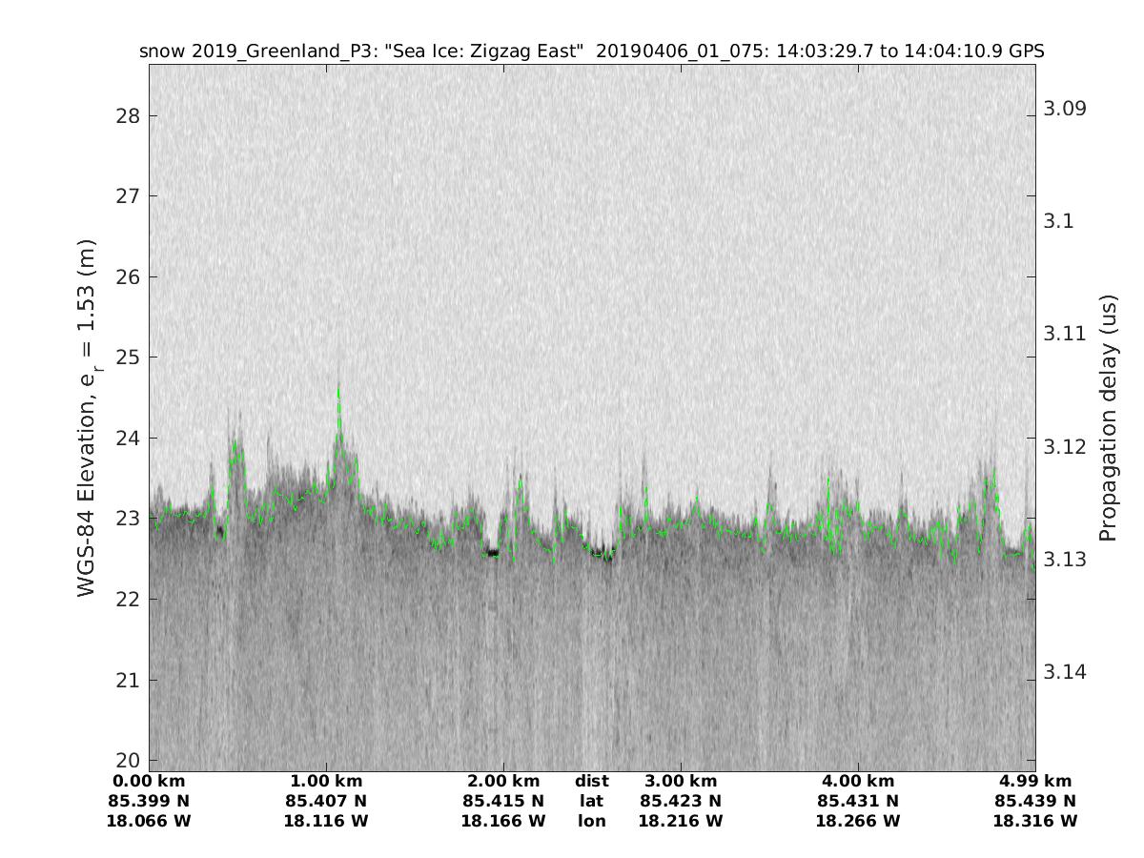Click the "lon" legend label on x-axis
Screen dimensions: 1144x858
click(x=591, y=821)
